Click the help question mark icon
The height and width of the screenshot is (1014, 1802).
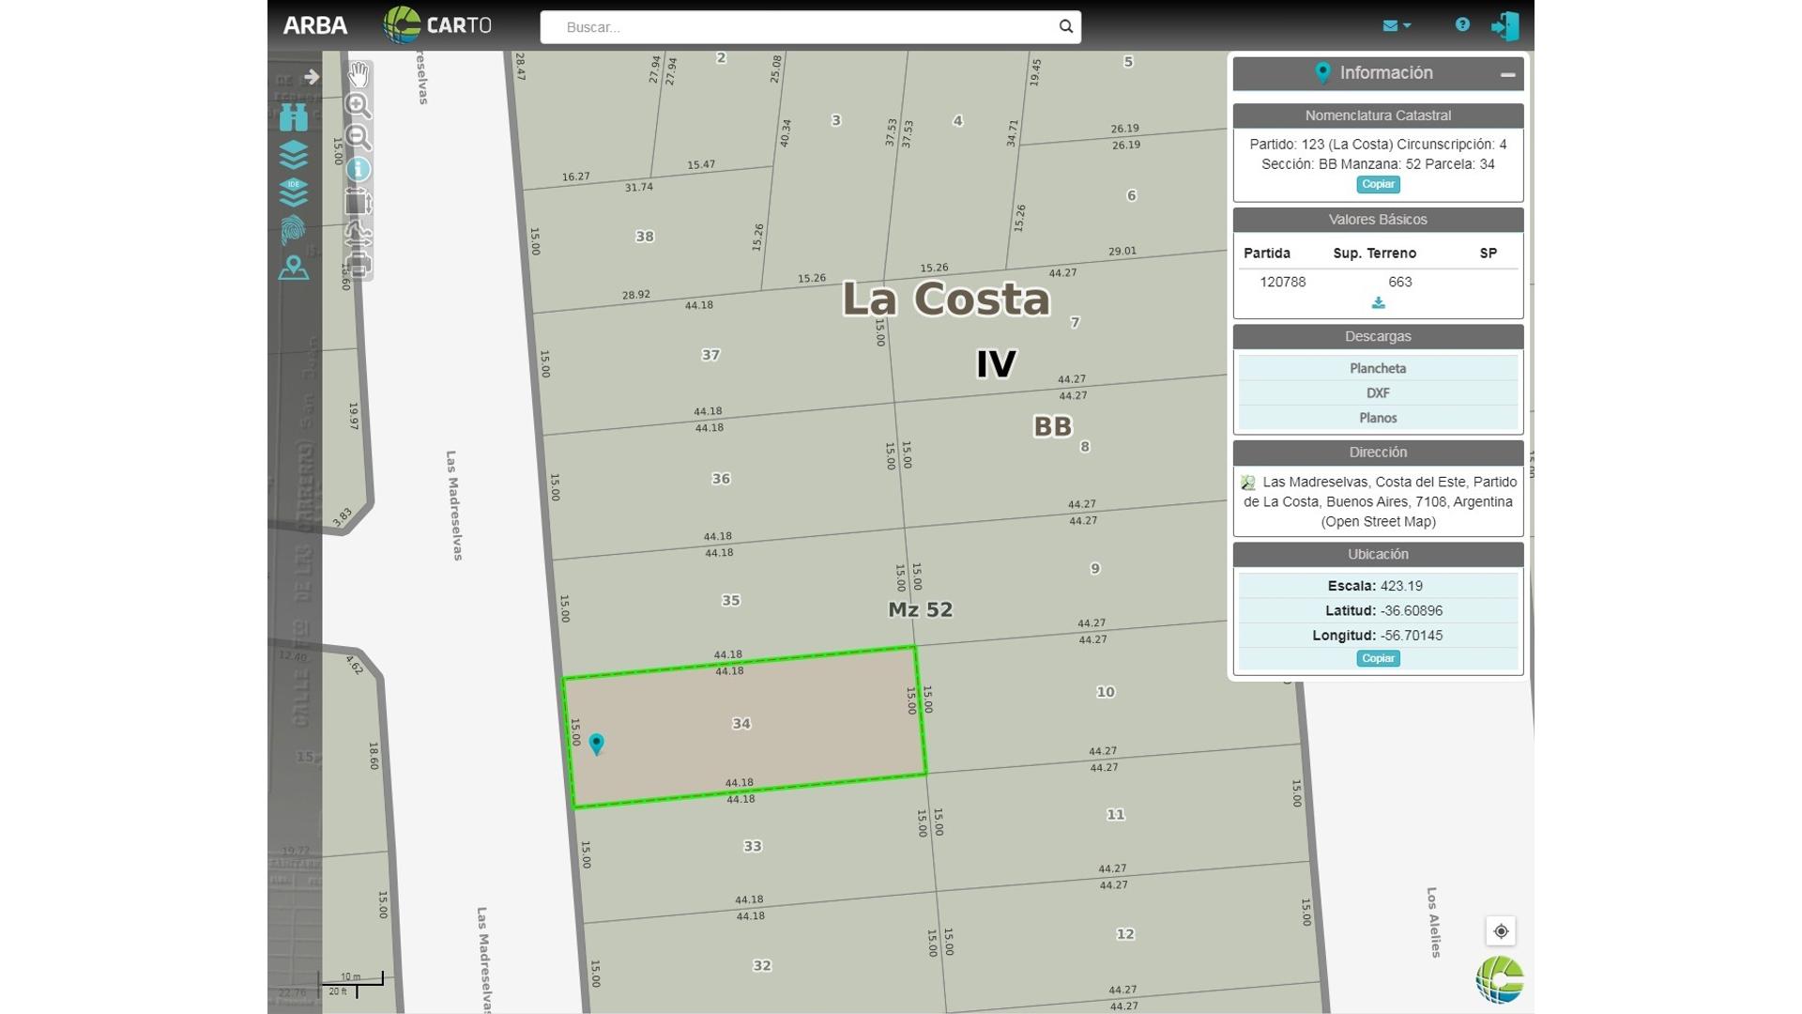(1462, 25)
